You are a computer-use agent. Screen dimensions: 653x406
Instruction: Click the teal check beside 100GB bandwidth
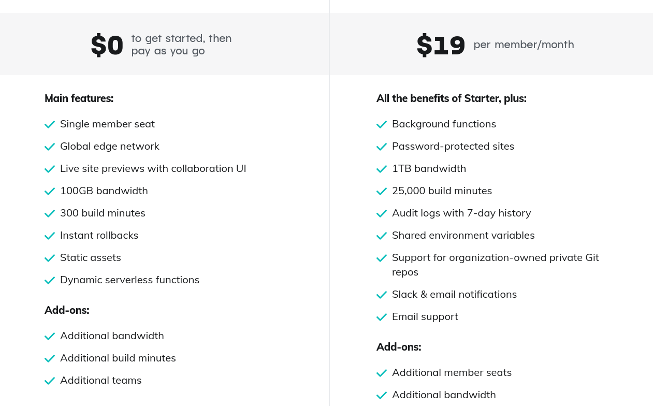(50, 192)
